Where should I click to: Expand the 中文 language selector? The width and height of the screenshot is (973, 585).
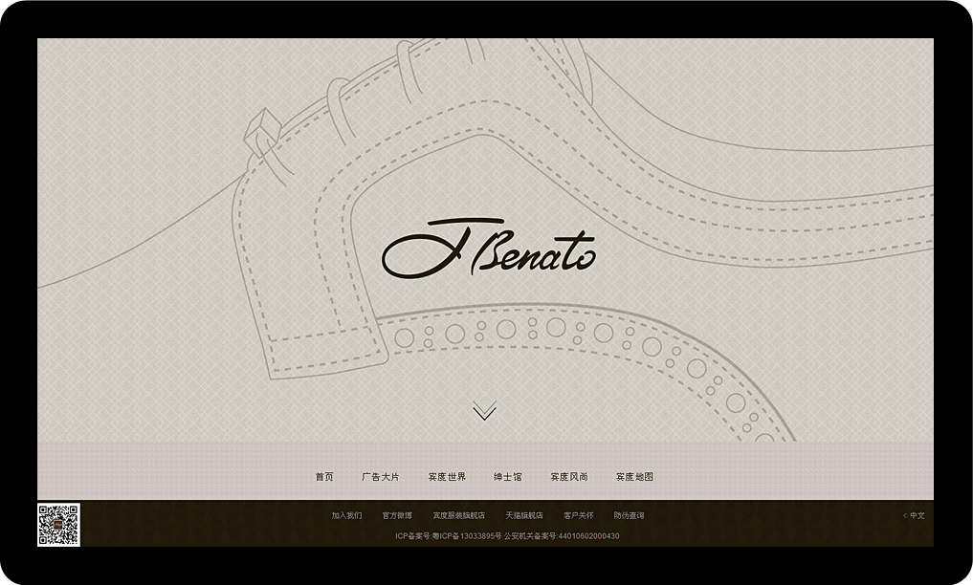coord(917,516)
